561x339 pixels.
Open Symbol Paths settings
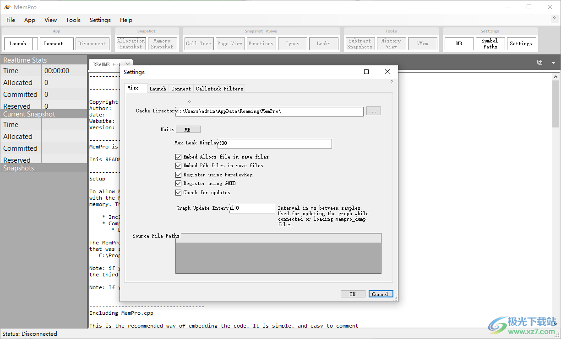[490, 44]
